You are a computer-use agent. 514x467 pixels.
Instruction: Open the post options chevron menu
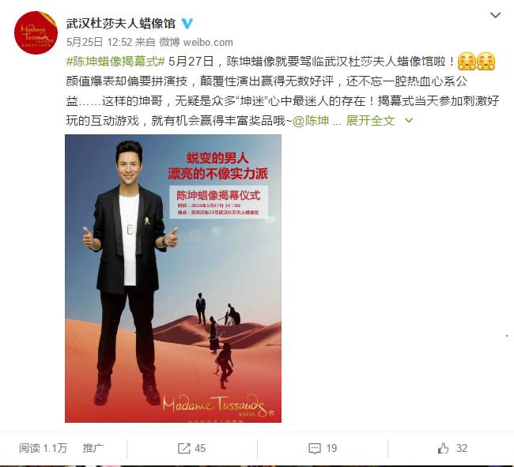pos(495,15)
